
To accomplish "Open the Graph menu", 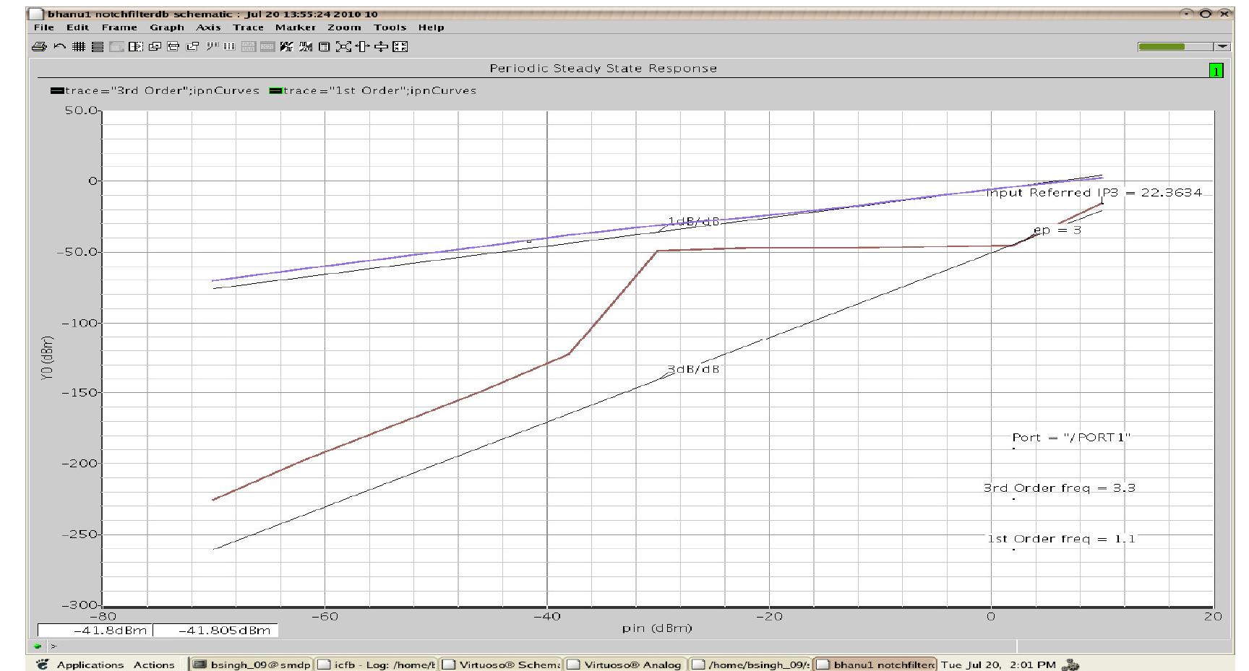I will tap(167, 27).
